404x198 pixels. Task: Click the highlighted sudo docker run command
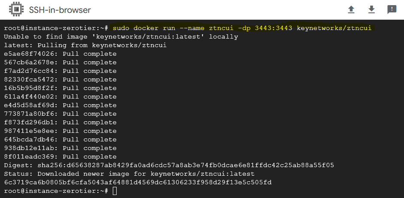tap(242, 28)
